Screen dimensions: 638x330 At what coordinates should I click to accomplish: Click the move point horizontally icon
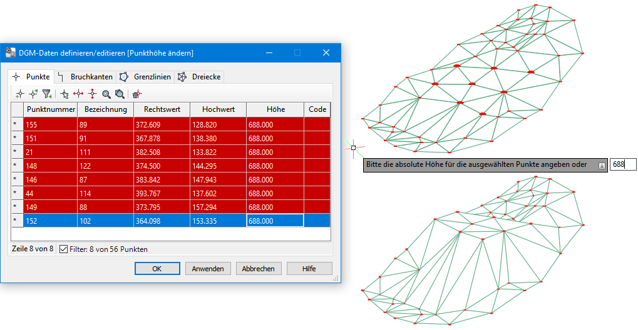[x=78, y=94]
